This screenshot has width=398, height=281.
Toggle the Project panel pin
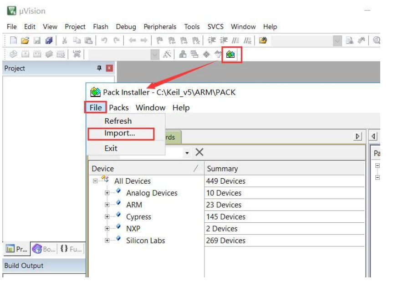point(99,68)
